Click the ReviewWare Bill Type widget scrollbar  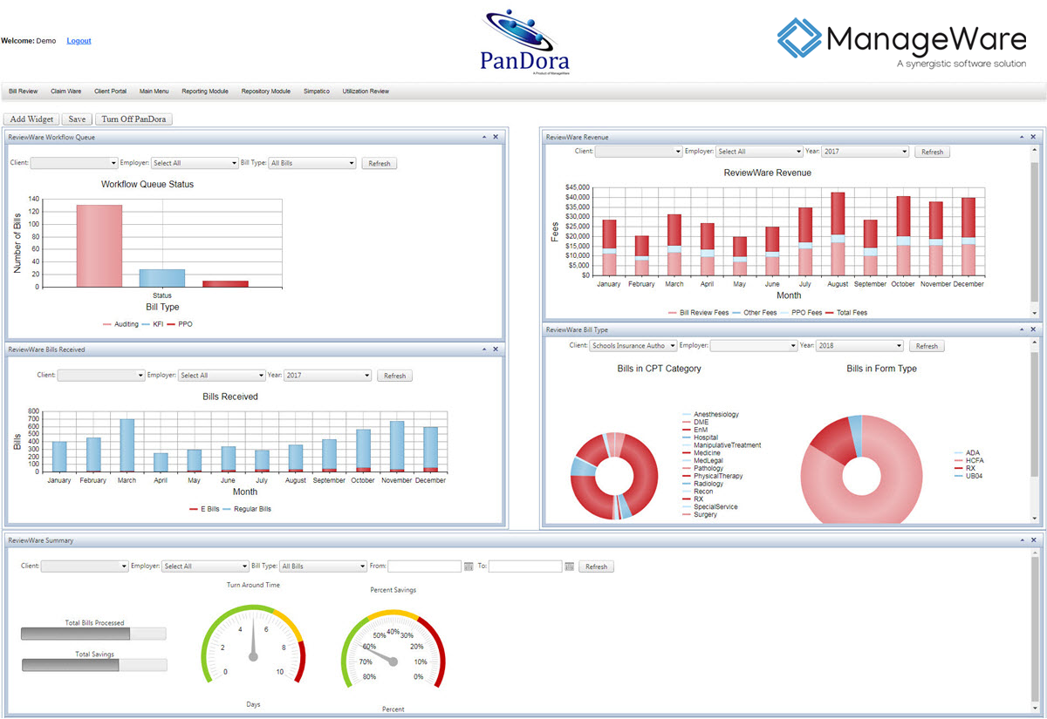coord(1036,431)
